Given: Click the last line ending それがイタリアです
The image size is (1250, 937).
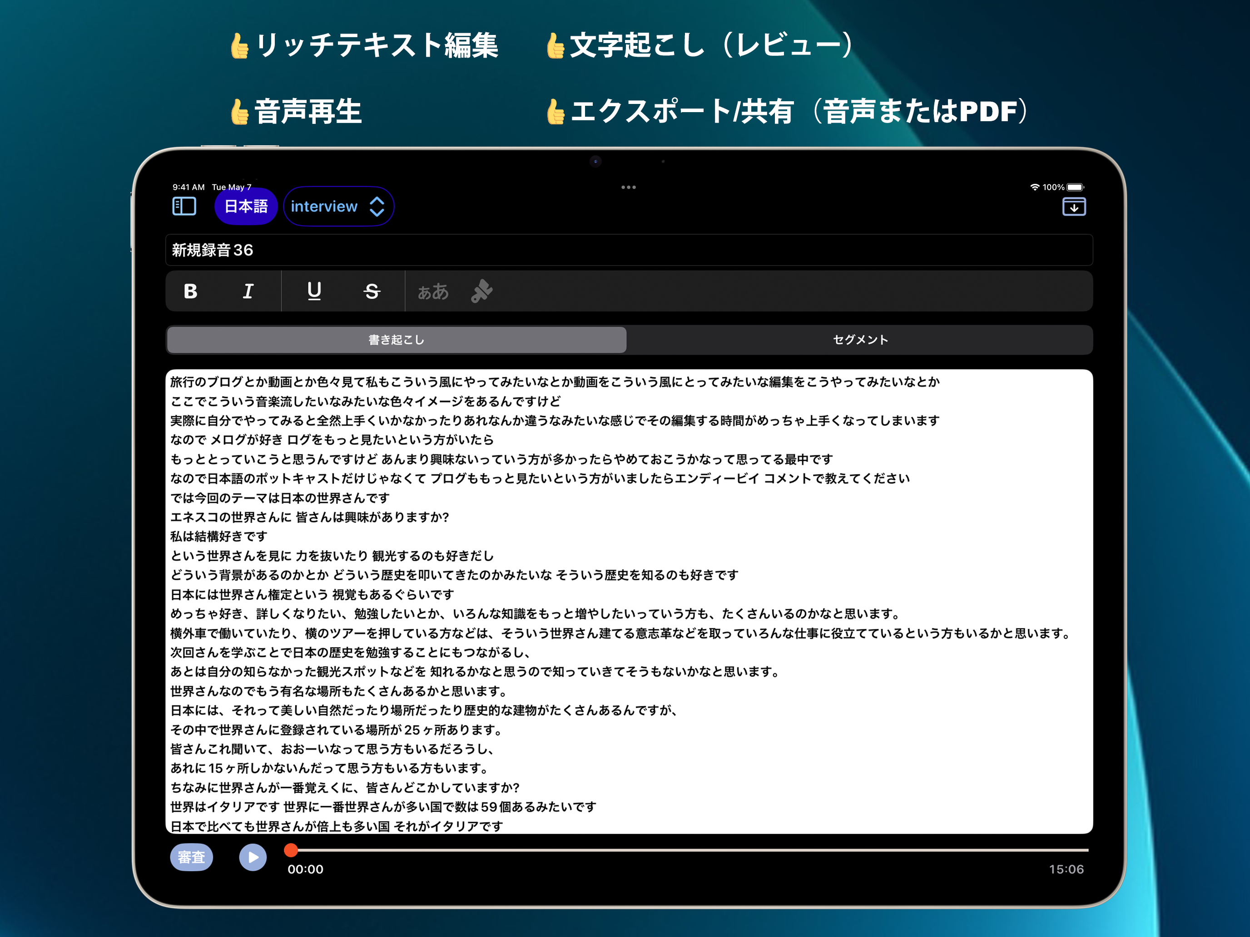Looking at the screenshot, I should pyautogui.click(x=337, y=826).
